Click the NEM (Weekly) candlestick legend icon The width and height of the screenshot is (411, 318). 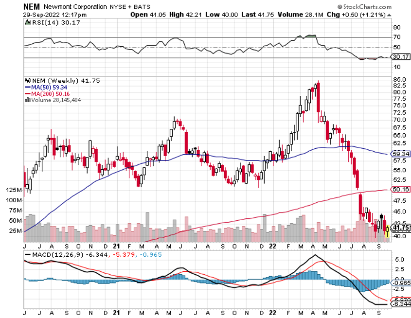(x=28, y=81)
